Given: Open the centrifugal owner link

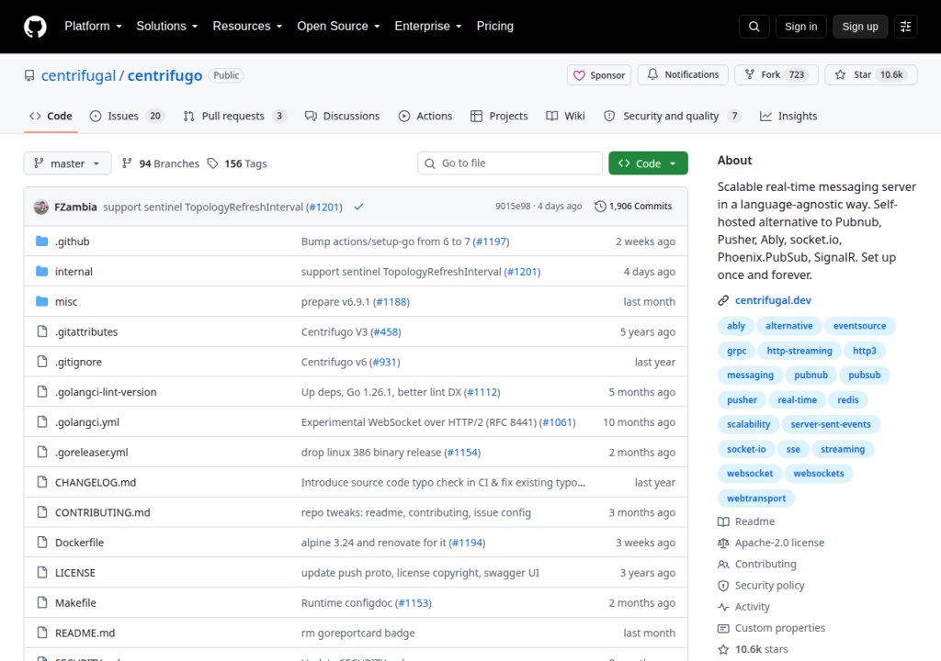Looking at the screenshot, I should coord(79,75).
